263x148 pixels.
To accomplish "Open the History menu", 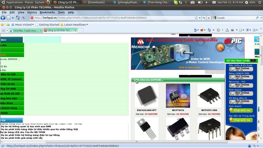I will (32, 12).
